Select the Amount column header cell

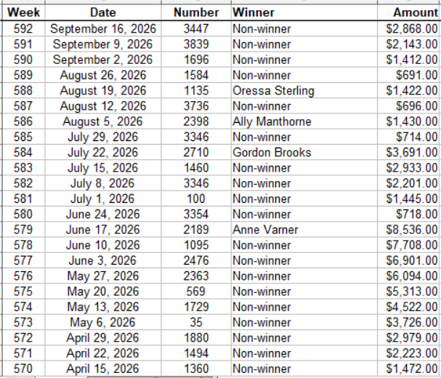point(409,12)
